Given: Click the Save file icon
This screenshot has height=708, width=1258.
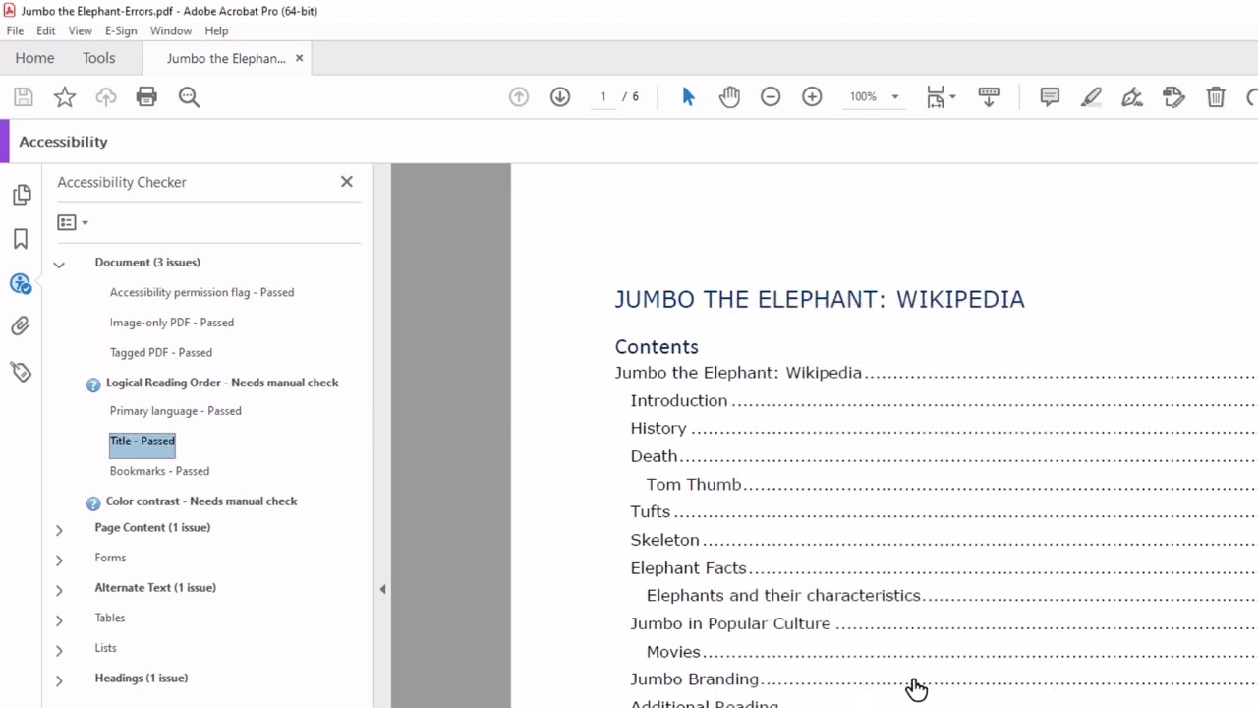Looking at the screenshot, I should coord(24,96).
